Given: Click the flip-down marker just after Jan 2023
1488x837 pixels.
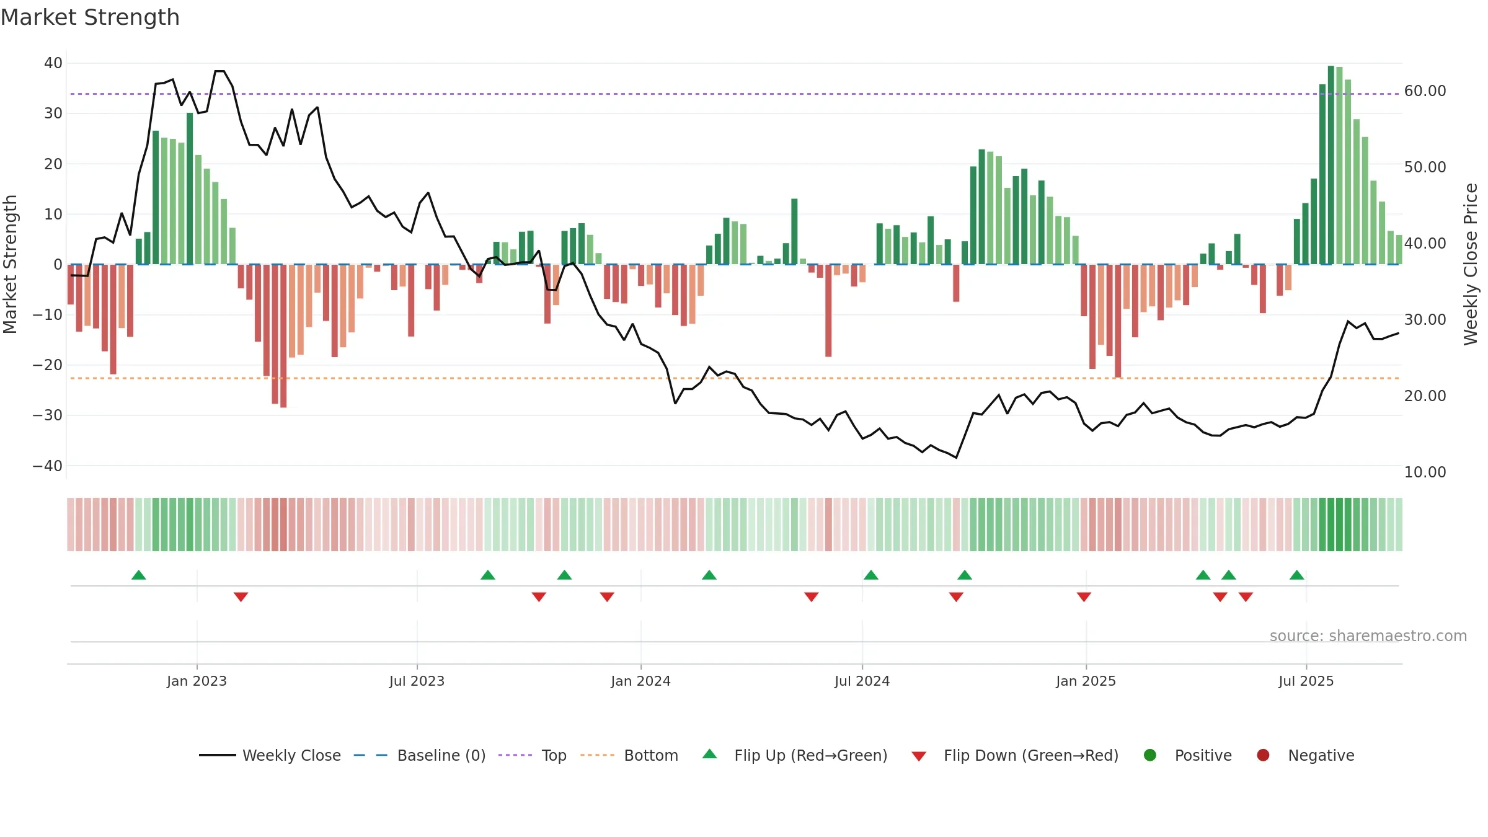Looking at the screenshot, I should [x=241, y=597].
